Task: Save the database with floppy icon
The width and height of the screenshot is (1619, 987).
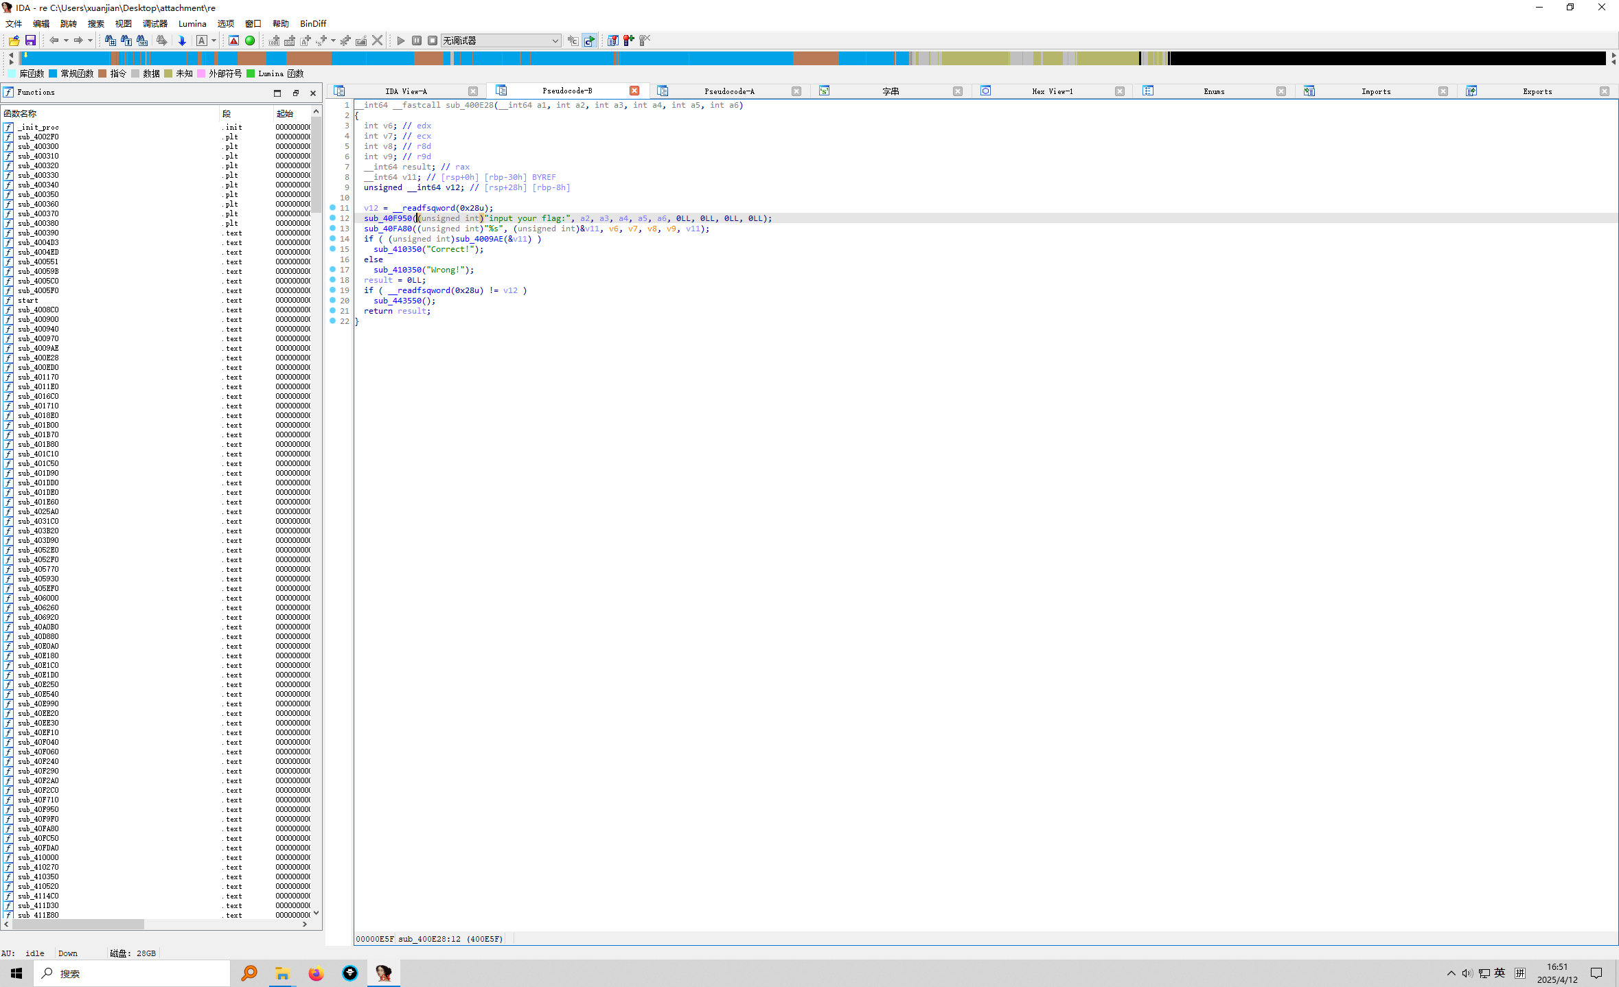Action: tap(30, 40)
